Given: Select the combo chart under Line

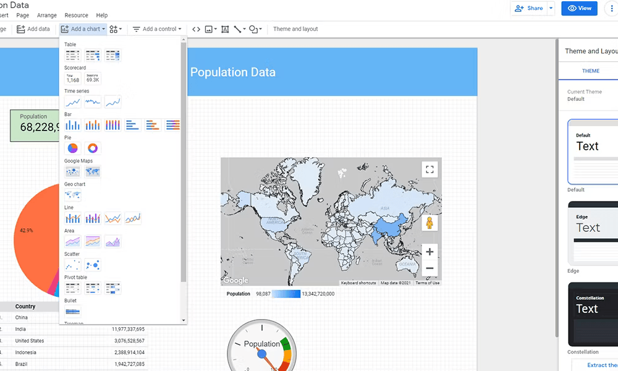Looking at the screenshot, I should 72,218.
